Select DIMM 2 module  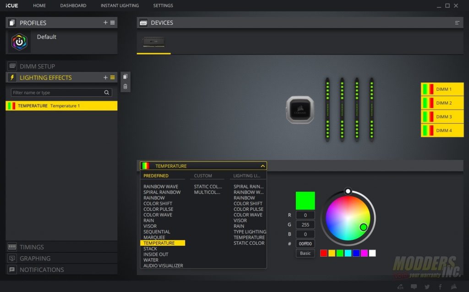(x=442, y=103)
